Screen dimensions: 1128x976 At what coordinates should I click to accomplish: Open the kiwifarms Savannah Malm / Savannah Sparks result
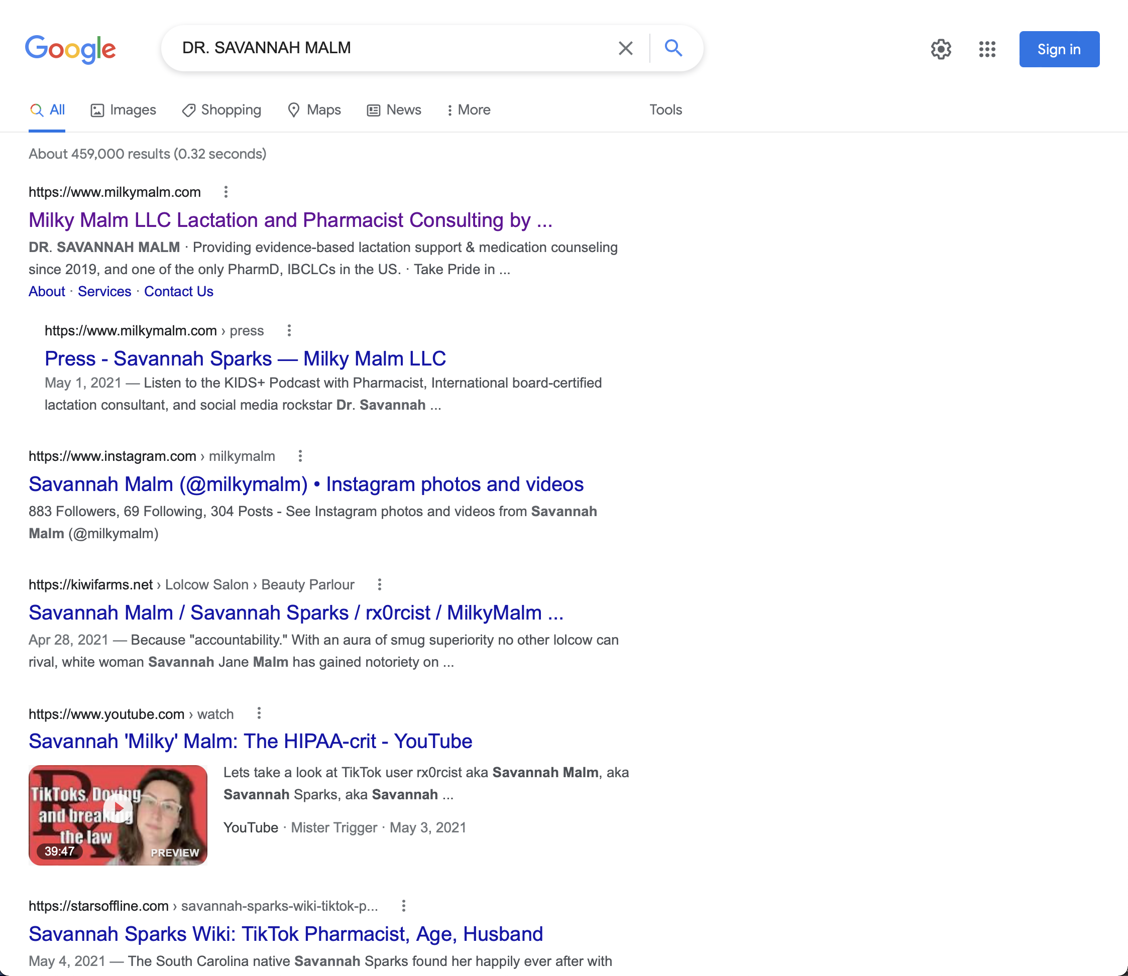[x=296, y=613]
